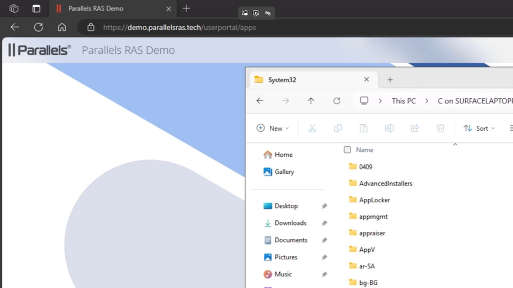Viewport: 513px width, 288px height.
Task: Select the 0409 folder
Action: (x=360, y=166)
